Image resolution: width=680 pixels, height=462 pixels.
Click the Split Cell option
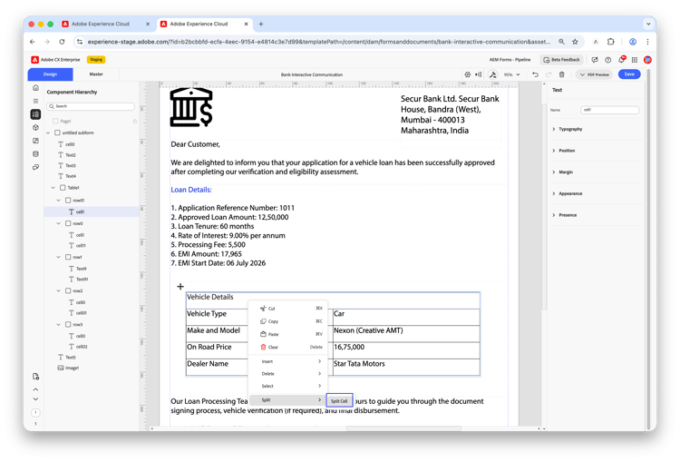click(339, 401)
